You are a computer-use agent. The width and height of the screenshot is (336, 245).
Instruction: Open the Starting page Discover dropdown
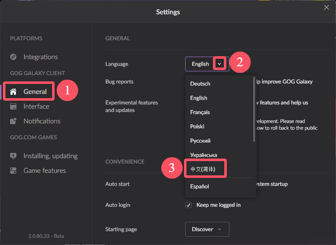(207, 229)
